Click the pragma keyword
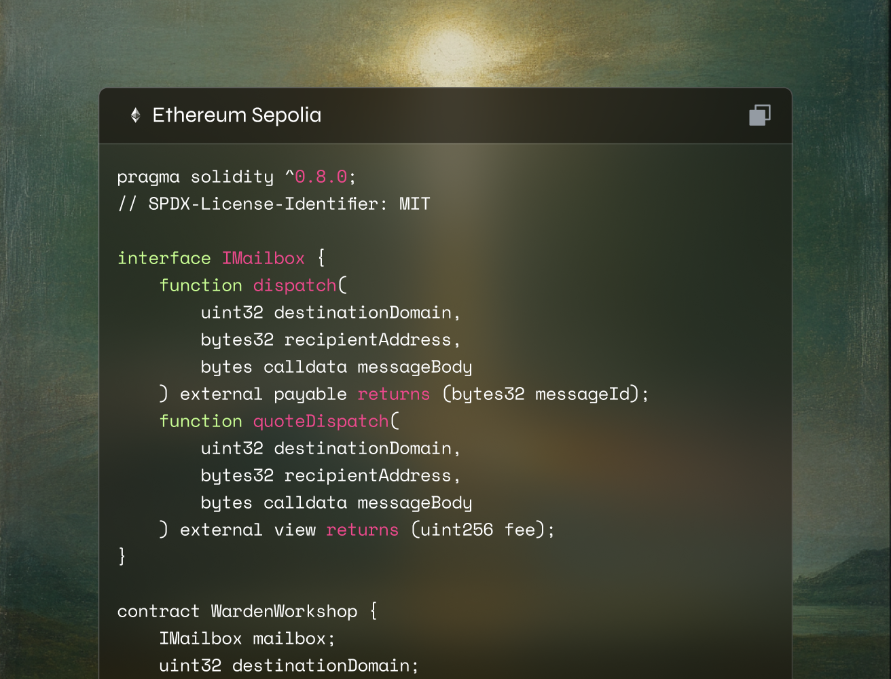Screen dimensions: 891x679 pyautogui.click(x=148, y=177)
